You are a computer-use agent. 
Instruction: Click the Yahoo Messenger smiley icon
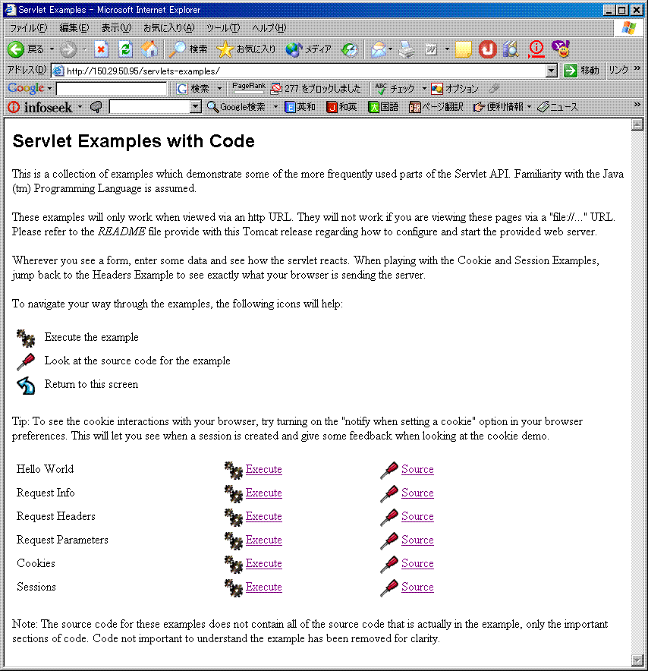(561, 49)
